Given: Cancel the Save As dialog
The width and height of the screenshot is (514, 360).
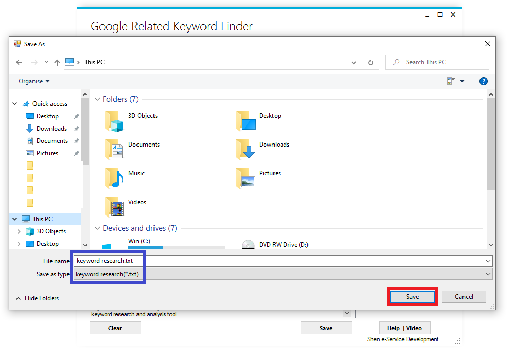Looking at the screenshot, I should coord(464,297).
